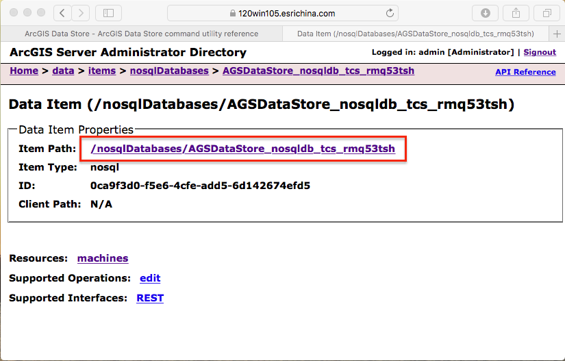Click the ID value 0ca9f3d0-f5e6-4cfe-add5-6d142674efd5

point(200,186)
